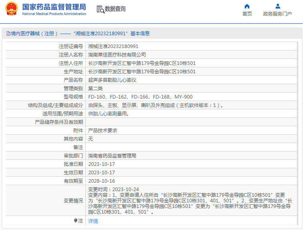Click the document icon before 境内医疗器械

(x=8, y=34)
